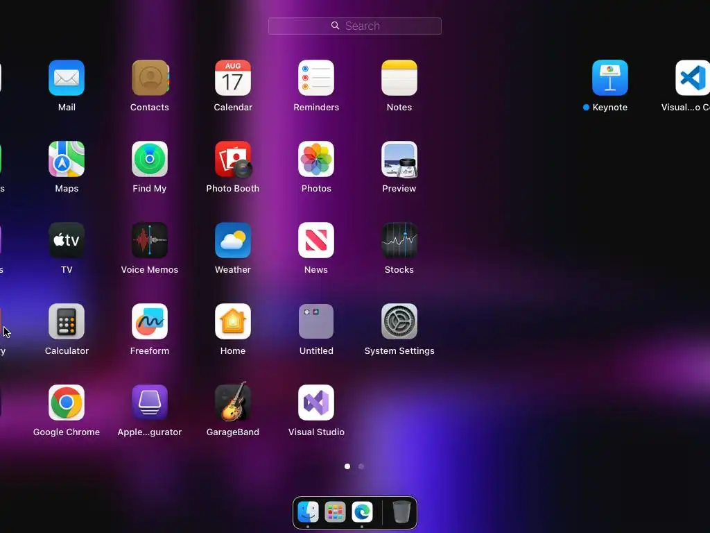Launch Visual Studio Code
Screen dimensions: 710x533
[693, 78]
